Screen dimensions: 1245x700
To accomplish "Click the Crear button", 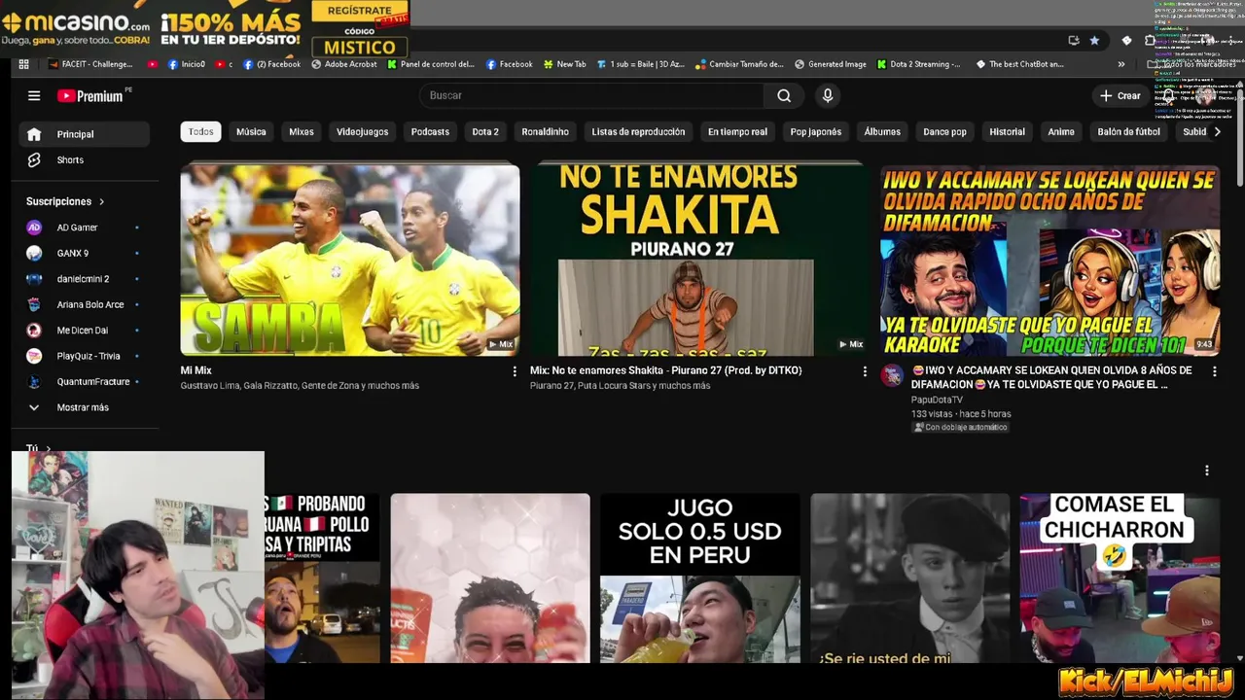I will coord(1120,95).
